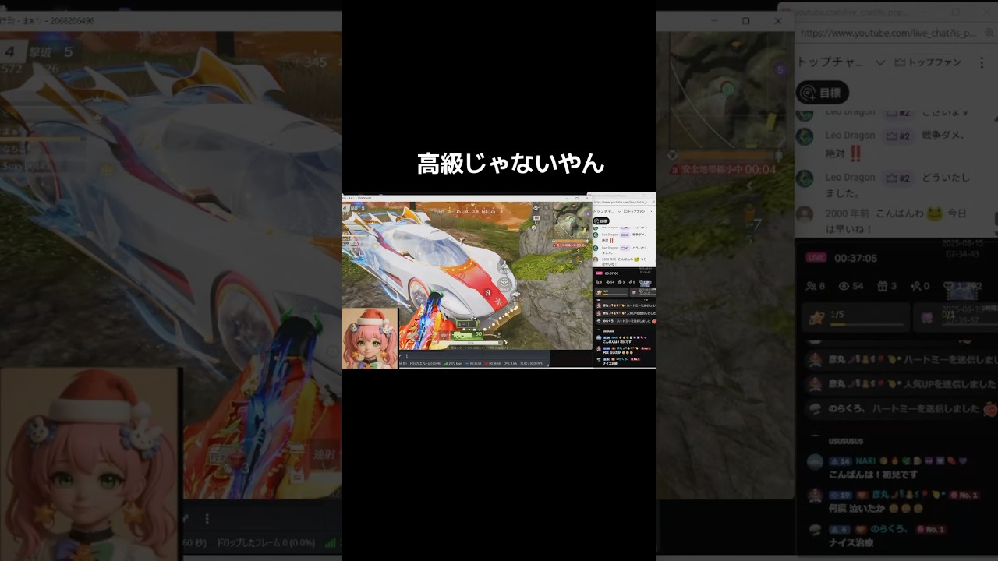
Task: Click NARI's username in the chat
Action: coord(865,461)
